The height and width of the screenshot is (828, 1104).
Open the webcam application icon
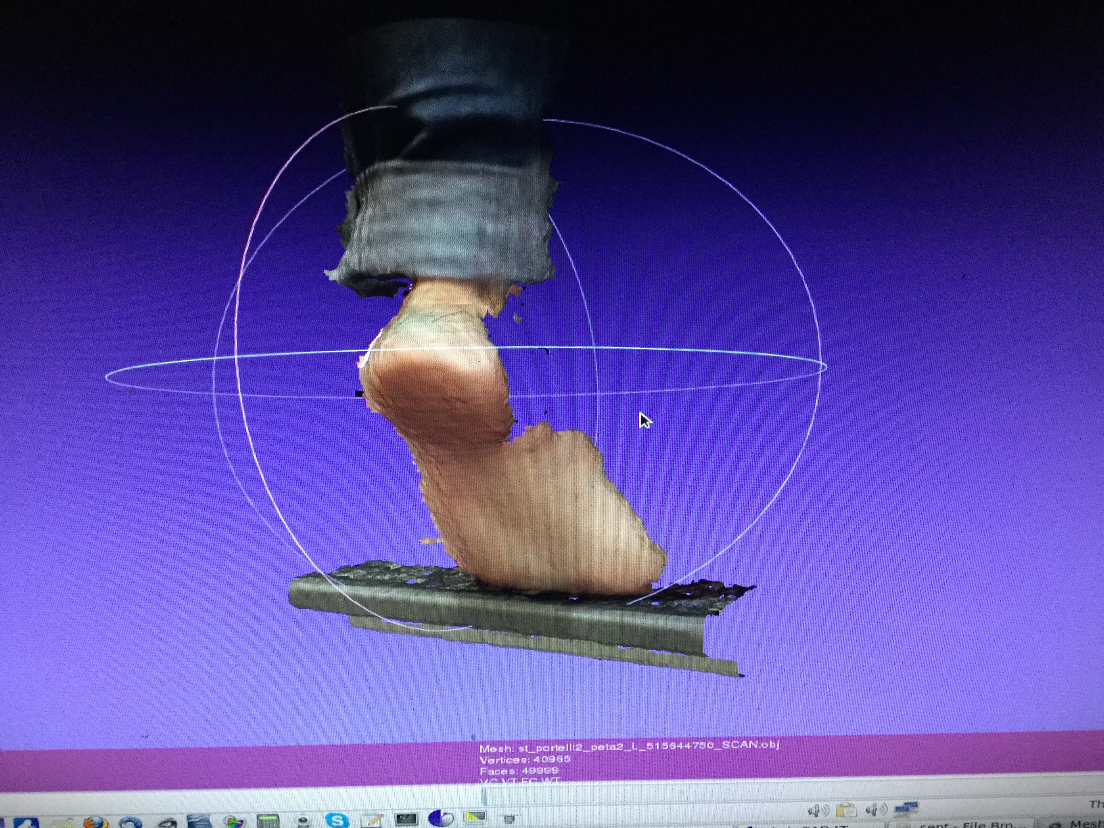[303, 821]
